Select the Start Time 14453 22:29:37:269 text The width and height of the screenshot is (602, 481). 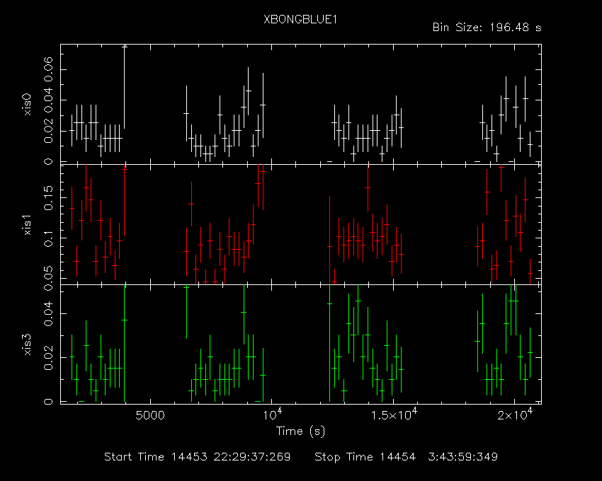[198, 457]
